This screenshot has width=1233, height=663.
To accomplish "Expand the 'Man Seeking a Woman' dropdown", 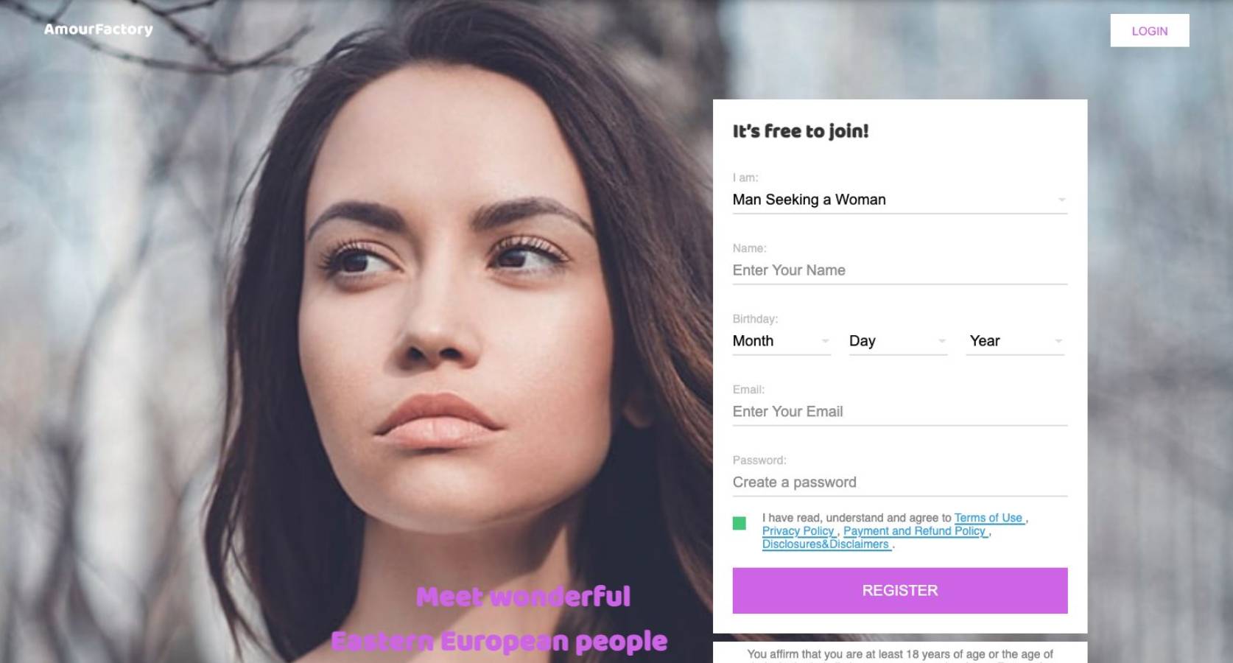I will 899,200.
